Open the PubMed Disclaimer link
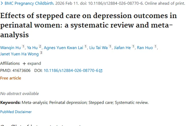 (16, 112)
